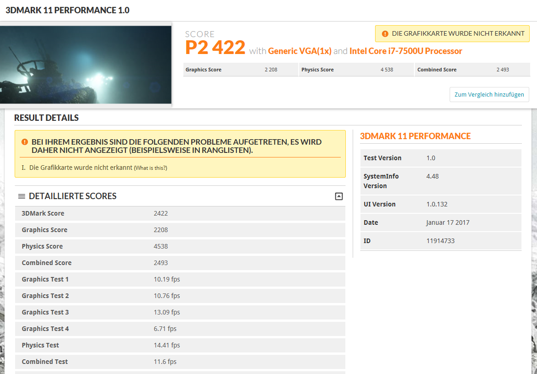Click the large P2 422 score

(x=215, y=48)
